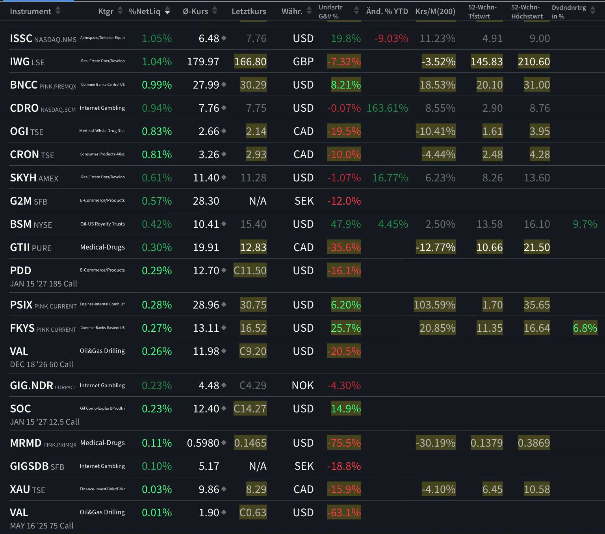This screenshot has height=534, width=605.
Task: Click the 163.61% YTD change for CDRO
Action: pos(387,108)
